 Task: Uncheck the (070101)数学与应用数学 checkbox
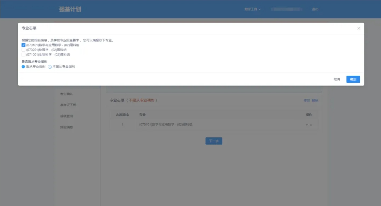(x=23, y=45)
